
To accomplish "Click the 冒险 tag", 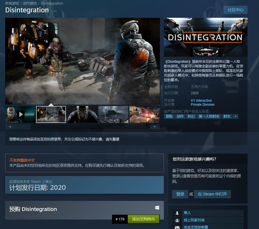I will coord(169,116).
